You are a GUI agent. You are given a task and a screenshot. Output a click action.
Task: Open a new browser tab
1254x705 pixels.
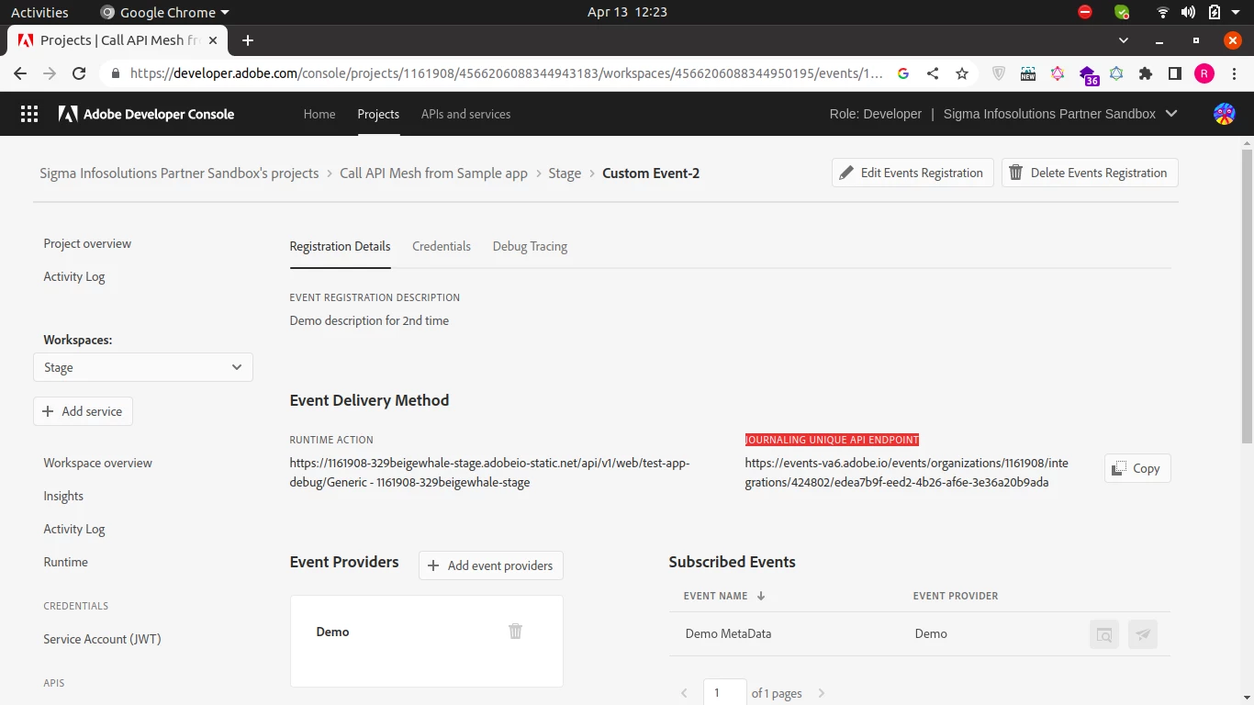(x=248, y=40)
